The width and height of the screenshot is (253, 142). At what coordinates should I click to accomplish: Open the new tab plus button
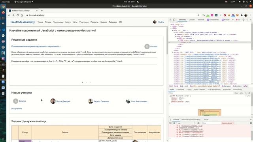[42, 11]
